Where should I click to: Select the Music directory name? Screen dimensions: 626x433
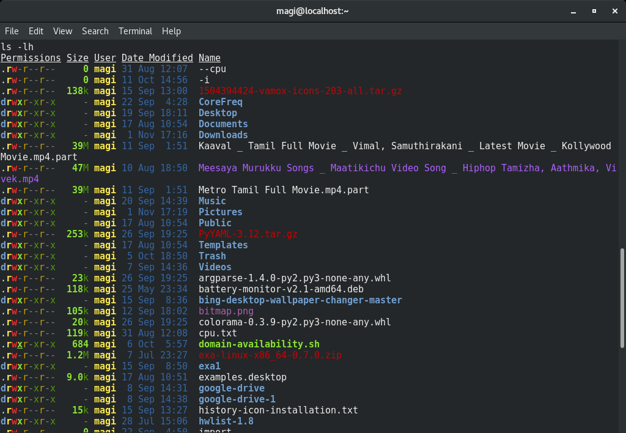click(x=212, y=201)
